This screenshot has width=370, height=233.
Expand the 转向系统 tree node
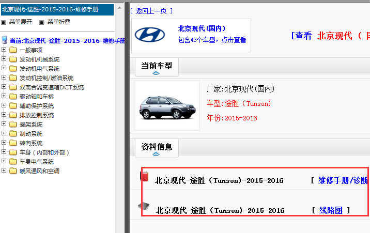(x=4, y=142)
